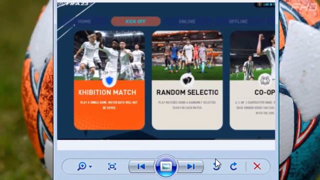320x180 pixels.
Task: Go to the next image
Action: 190,166
